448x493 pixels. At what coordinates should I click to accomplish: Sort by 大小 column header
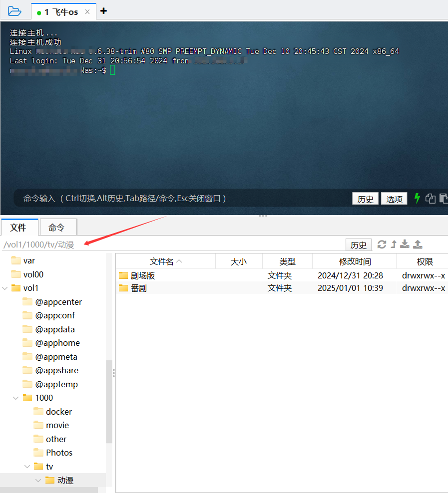click(239, 261)
